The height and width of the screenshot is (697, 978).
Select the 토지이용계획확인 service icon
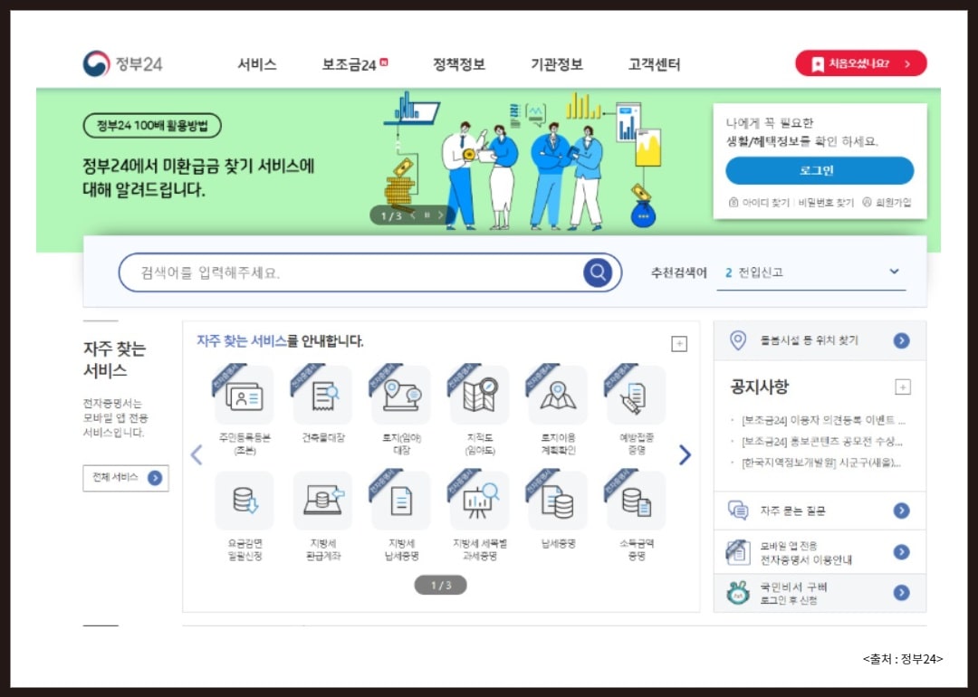point(558,396)
